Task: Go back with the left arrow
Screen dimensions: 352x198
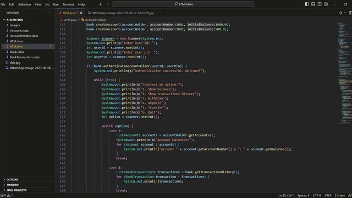Action: coord(101,4)
